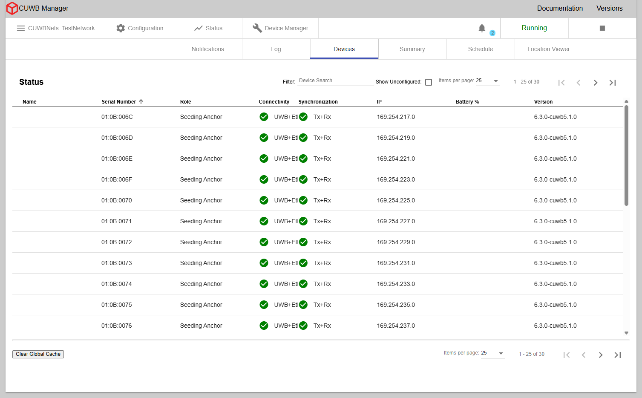The image size is (642, 398).
Task: Go to first page in bottom paginator
Action: click(x=567, y=355)
